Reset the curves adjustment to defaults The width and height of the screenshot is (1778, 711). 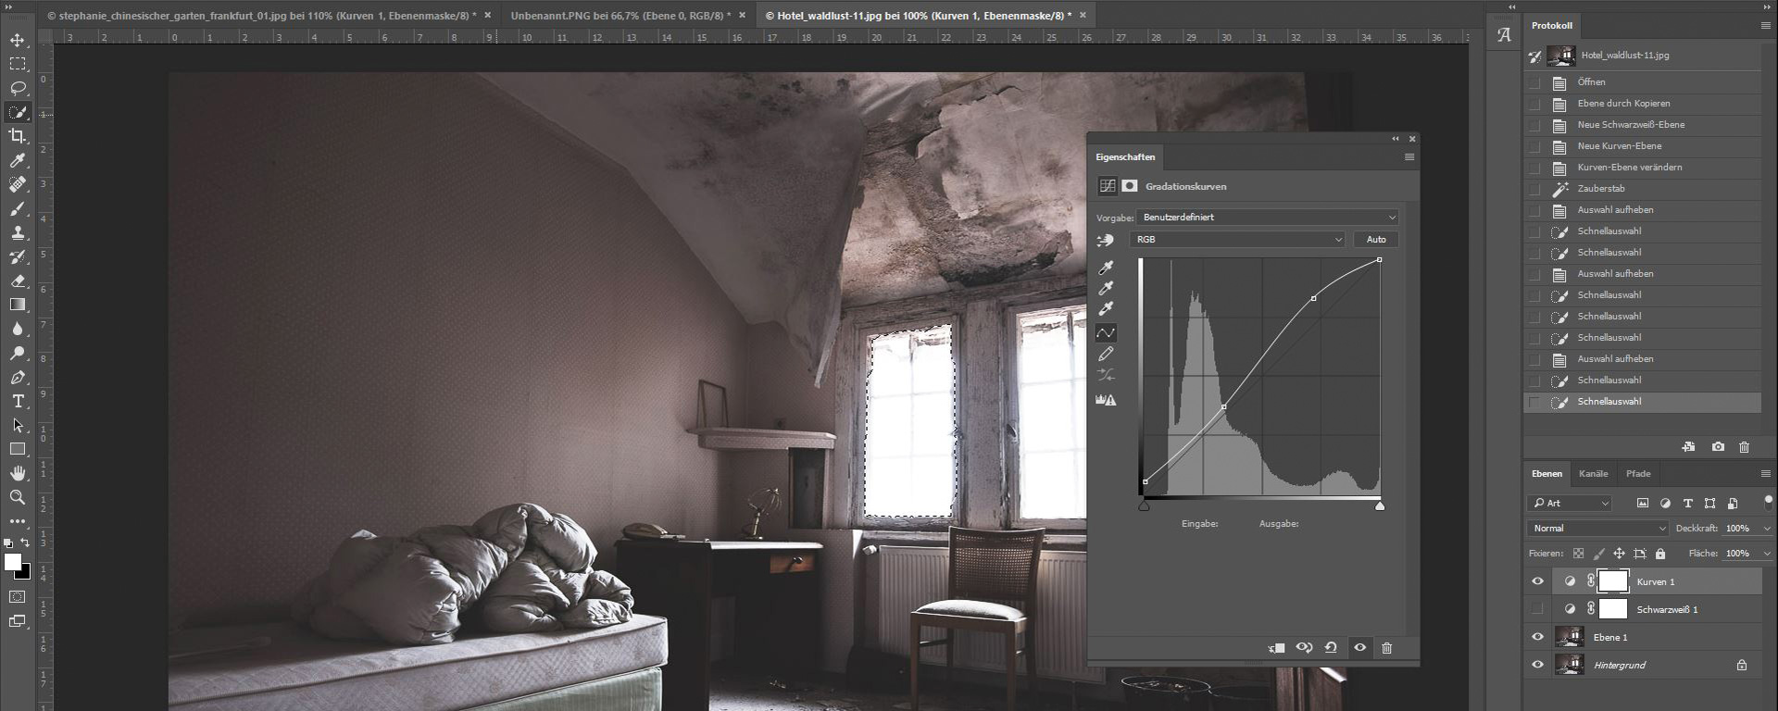(1331, 648)
